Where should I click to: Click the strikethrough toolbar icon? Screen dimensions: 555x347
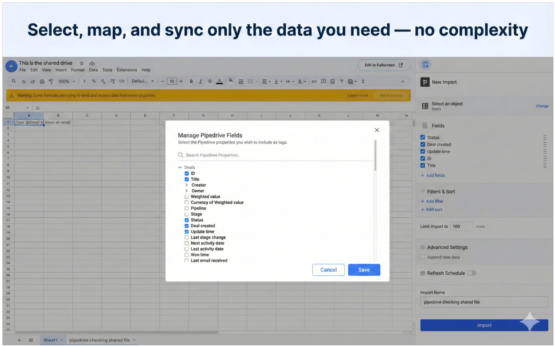(x=210, y=82)
